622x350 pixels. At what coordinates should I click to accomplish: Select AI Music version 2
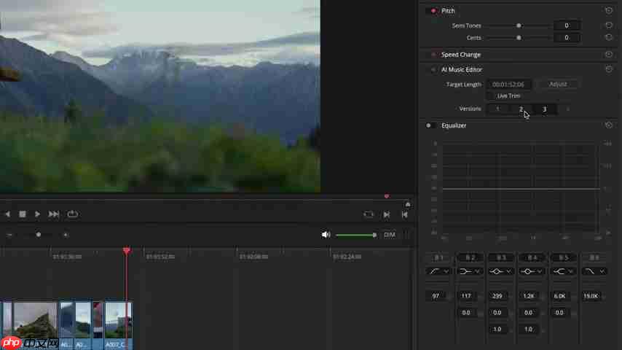[521, 109]
